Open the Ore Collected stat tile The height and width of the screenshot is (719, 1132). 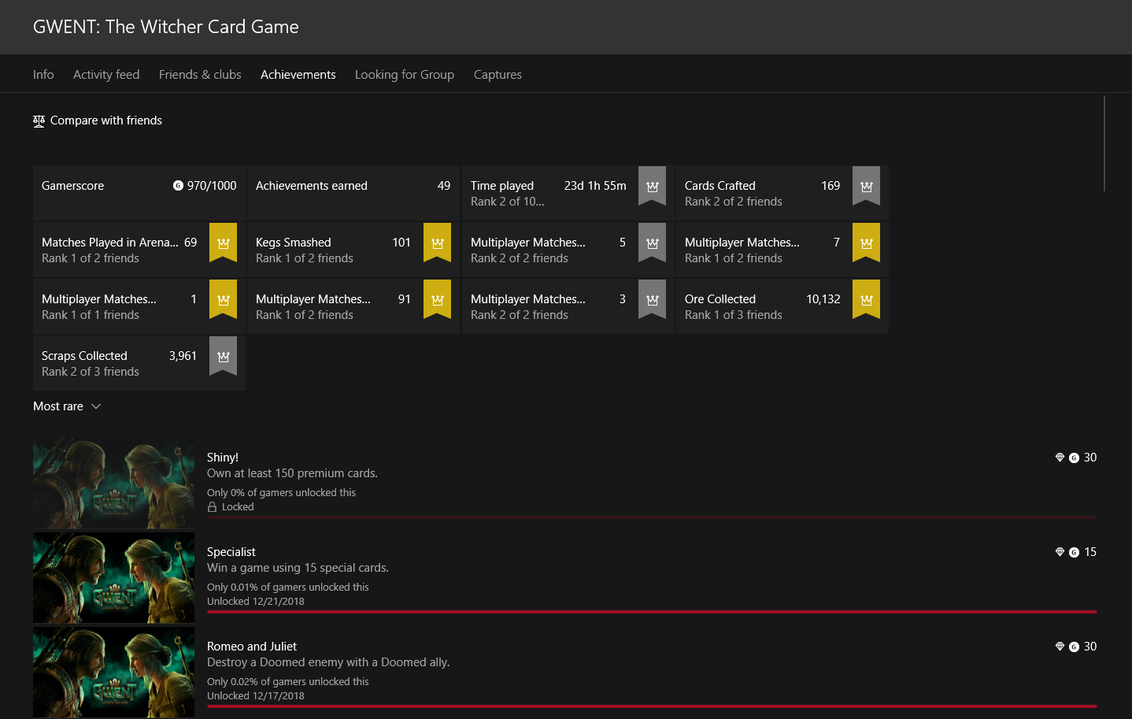[782, 306]
